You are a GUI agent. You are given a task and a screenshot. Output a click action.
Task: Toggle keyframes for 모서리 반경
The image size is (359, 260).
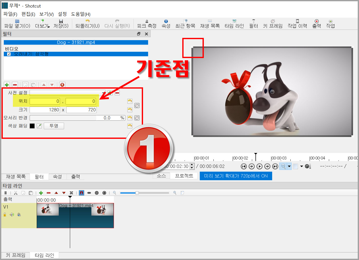[137, 118]
